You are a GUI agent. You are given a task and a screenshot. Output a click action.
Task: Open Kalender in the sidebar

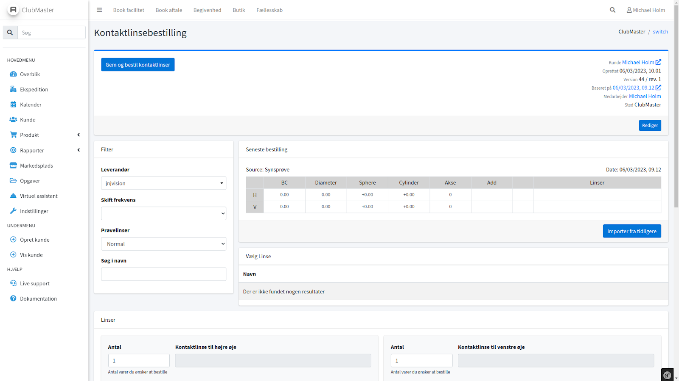coord(31,105)
